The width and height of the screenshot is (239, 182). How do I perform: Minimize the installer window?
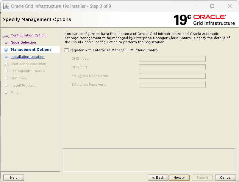click(195, 6)
